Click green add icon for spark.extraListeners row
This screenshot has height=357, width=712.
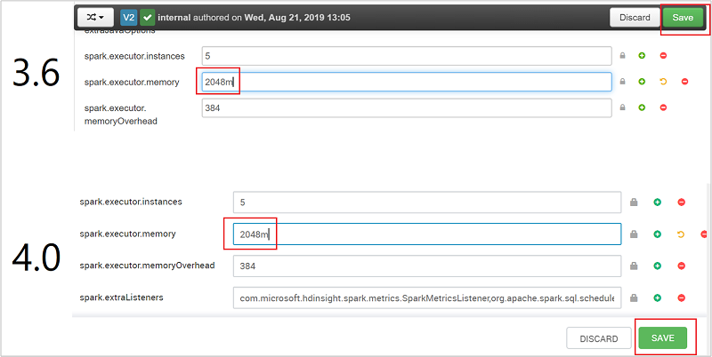[x=657, y=298]
